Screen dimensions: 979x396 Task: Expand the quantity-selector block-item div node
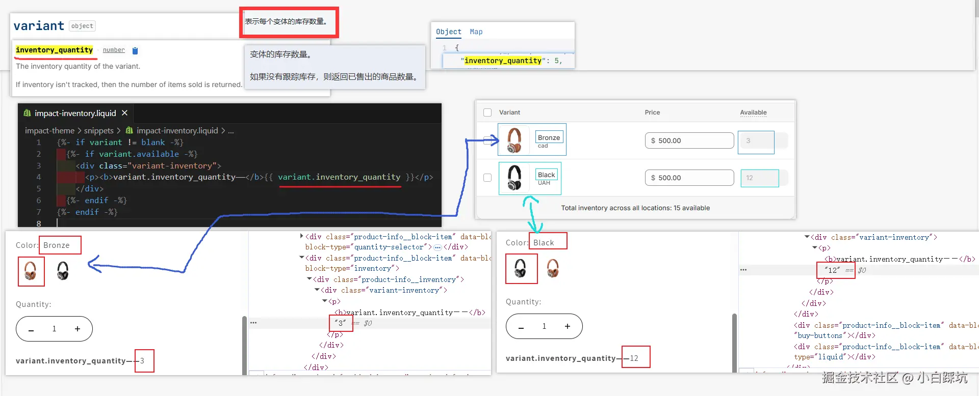(302, 236)
